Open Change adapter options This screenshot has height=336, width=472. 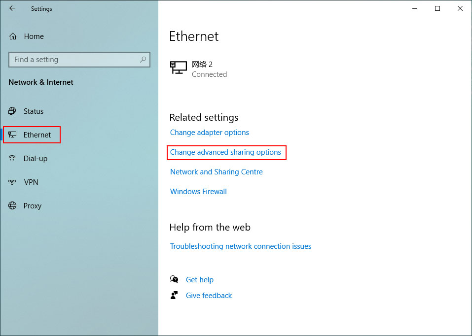tap(209, 132)
